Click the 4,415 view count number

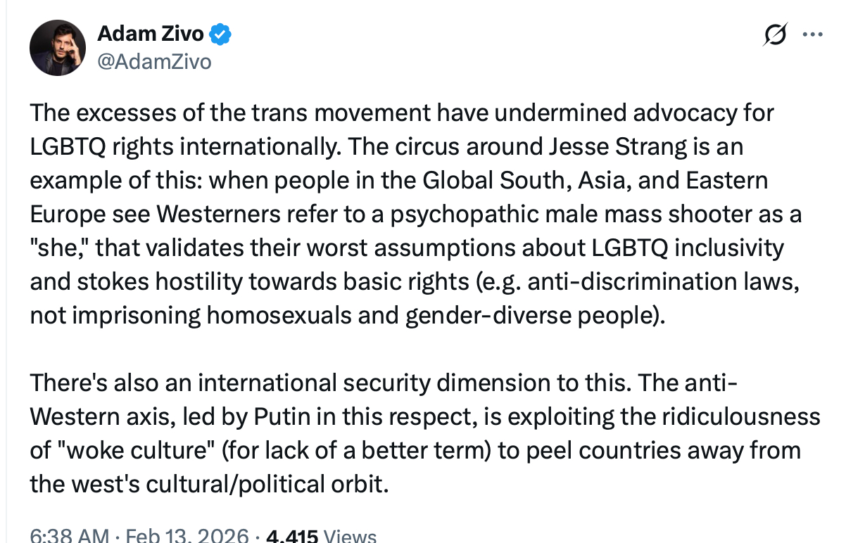[x=294, y=536]
